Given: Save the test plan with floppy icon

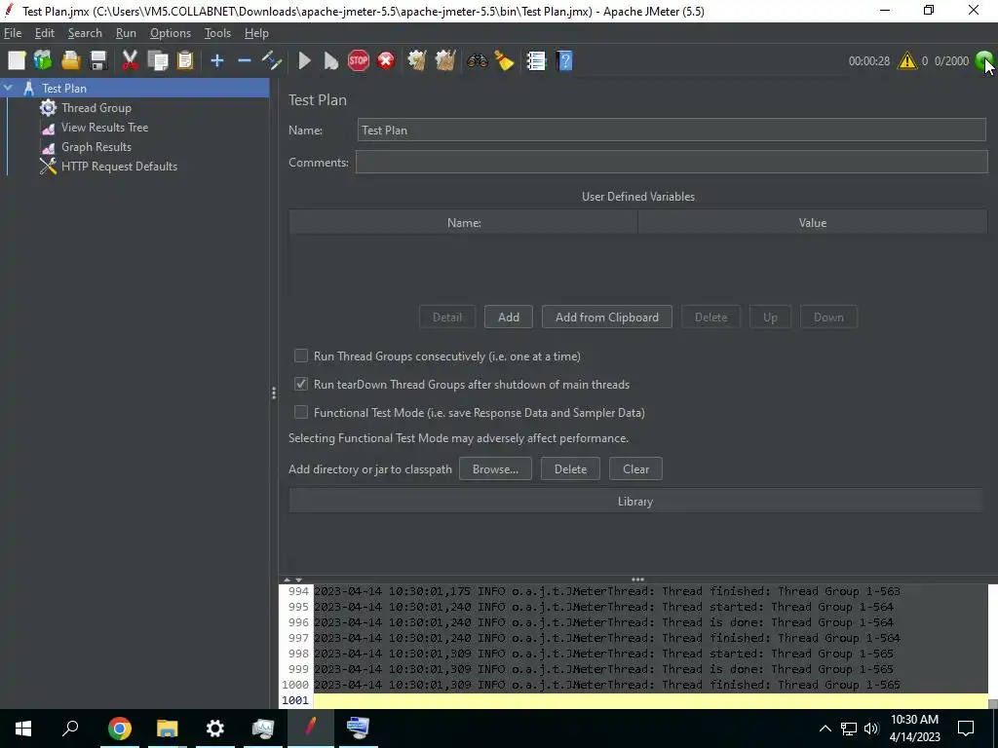Looking at the screenshot, I should point(98,61).
